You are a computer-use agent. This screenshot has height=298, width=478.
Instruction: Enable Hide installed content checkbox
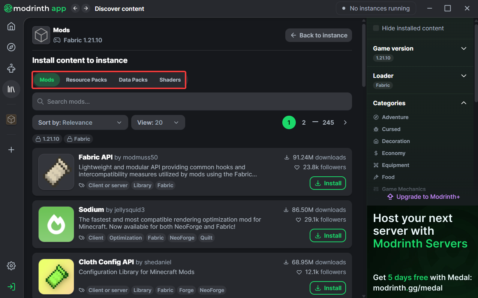(376, 28)
